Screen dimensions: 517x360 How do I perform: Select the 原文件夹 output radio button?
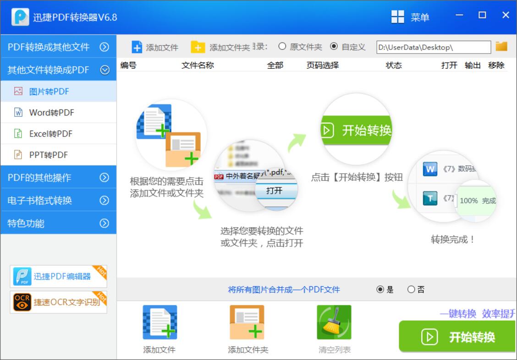(x=282, y=46)
